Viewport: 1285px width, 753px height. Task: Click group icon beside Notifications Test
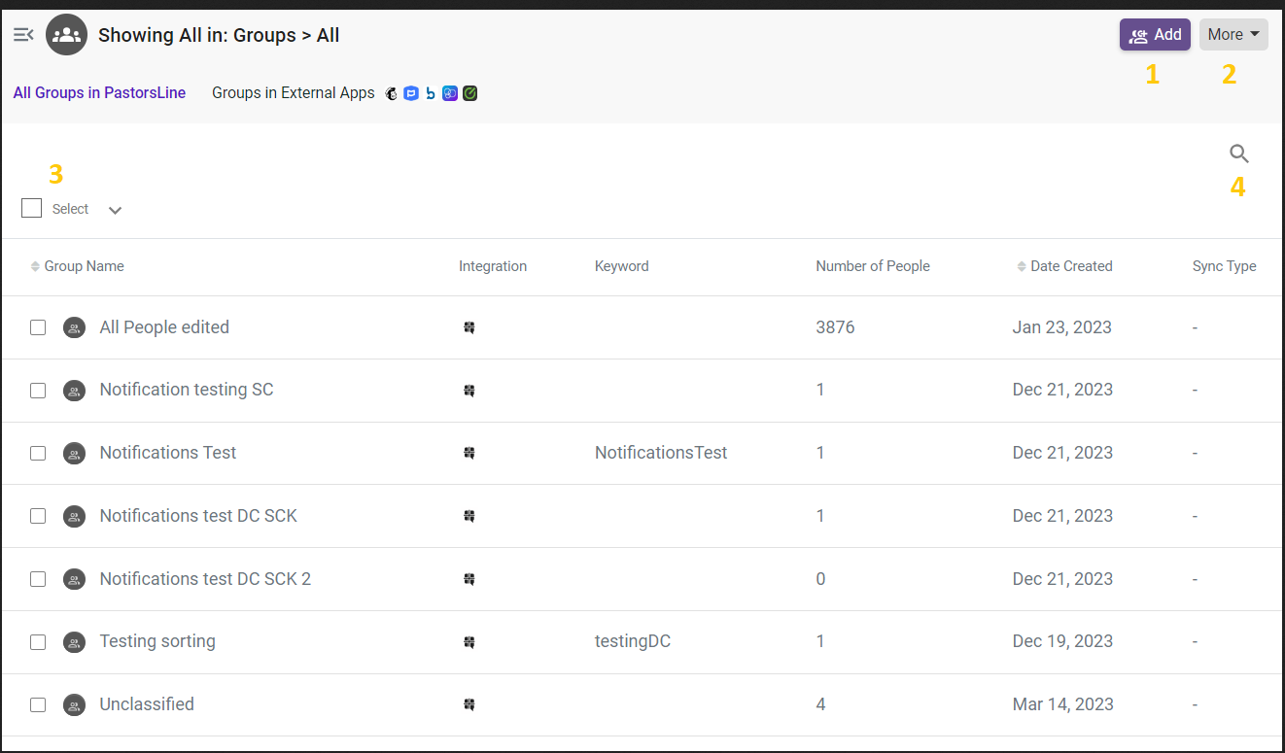(75, 453)
